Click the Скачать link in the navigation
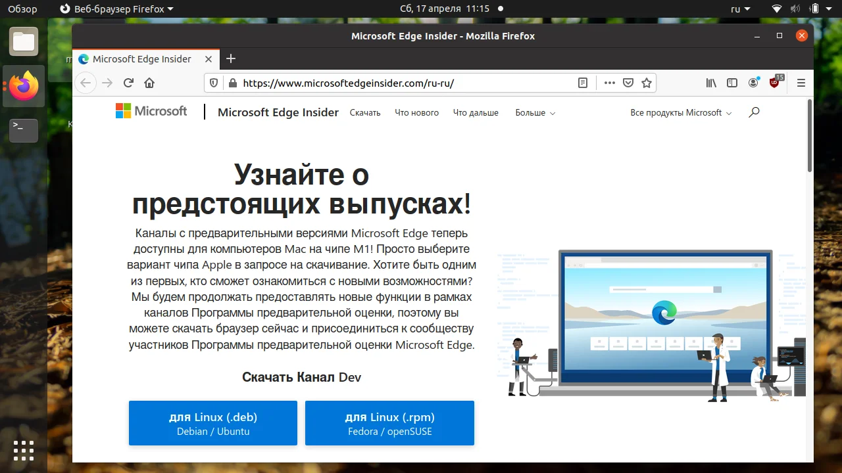The height and width of the screenshot is (473, 842). pos(365,112)
